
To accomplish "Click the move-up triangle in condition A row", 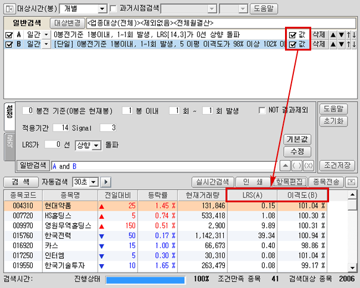I will click(x=333, y=35).
